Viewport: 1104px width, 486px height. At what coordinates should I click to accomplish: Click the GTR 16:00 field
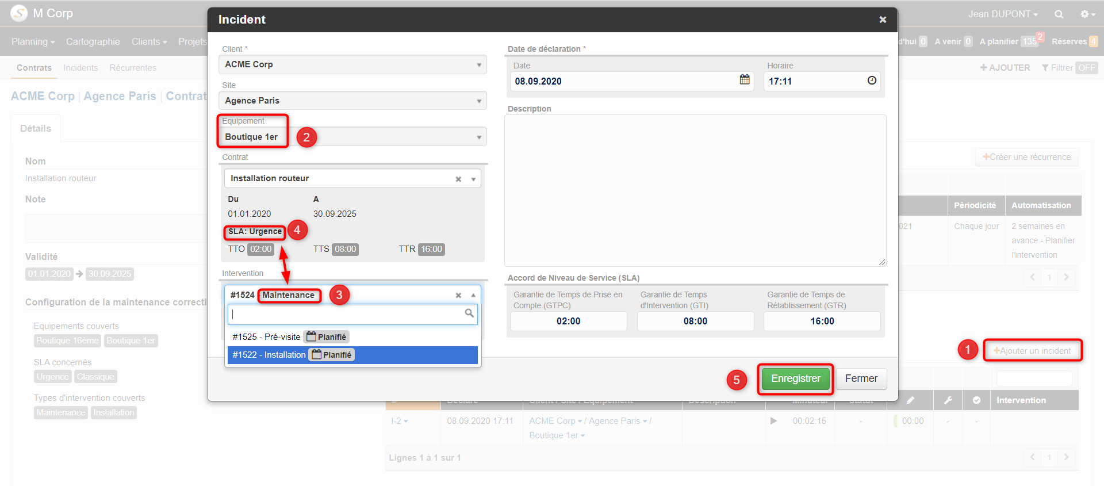point(822,321)
